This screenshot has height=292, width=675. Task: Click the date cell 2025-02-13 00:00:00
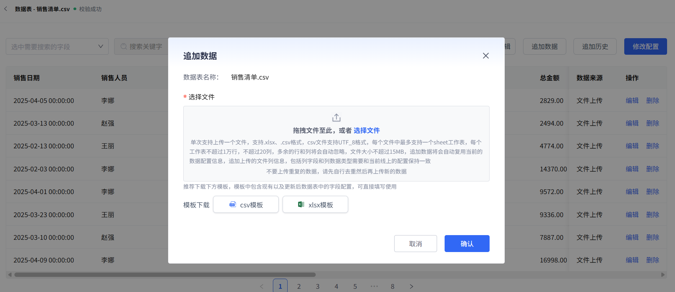click(x=44, y=146)
